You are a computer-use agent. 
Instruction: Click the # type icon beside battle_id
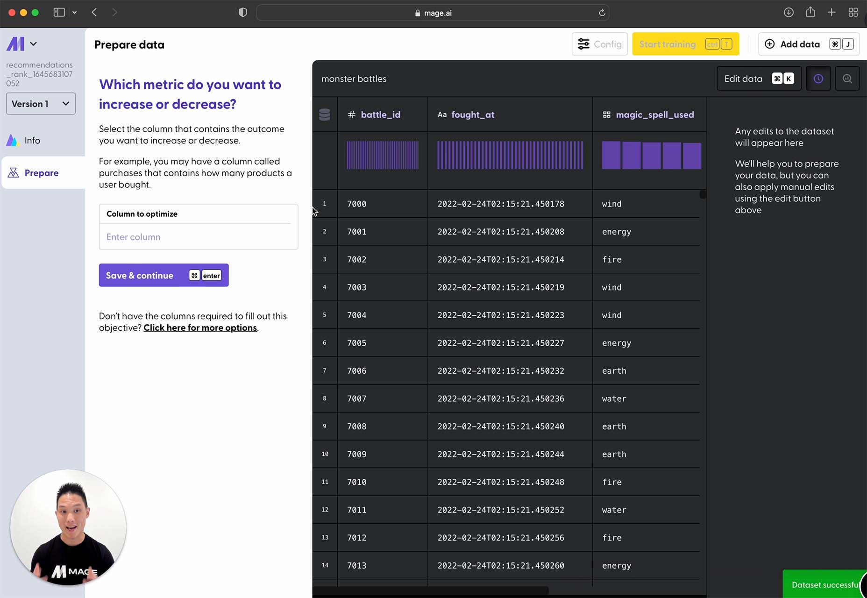[x=352, y=114]
